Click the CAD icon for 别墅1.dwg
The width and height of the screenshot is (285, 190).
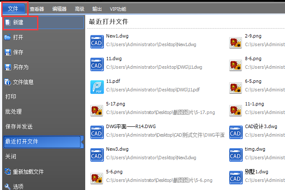click(236, 178)
